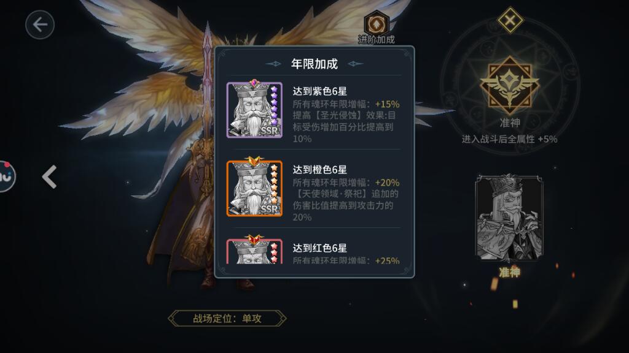Click the 达到紫色6星 entry heading
Viewport: 629px width, 353px height.
point(319,91)
